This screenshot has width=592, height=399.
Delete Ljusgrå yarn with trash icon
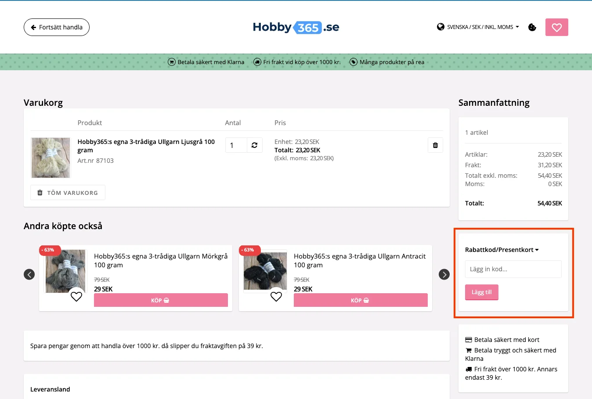(x=435, y=145)
